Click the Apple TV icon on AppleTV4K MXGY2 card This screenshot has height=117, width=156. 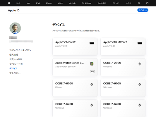140,43
